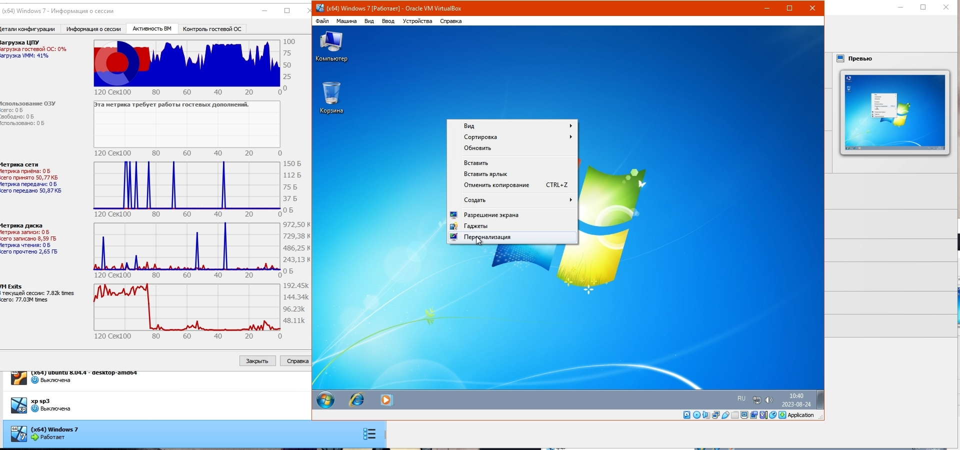Open the Устройства menu in VirtualBox
Screen dimensions: 960x450
(417, 21)
